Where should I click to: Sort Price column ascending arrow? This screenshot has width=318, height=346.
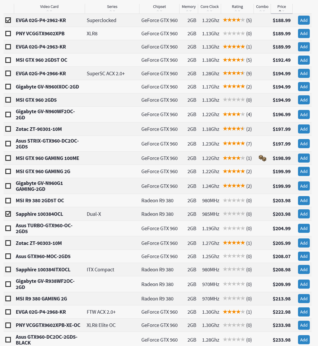click(280, 11)
